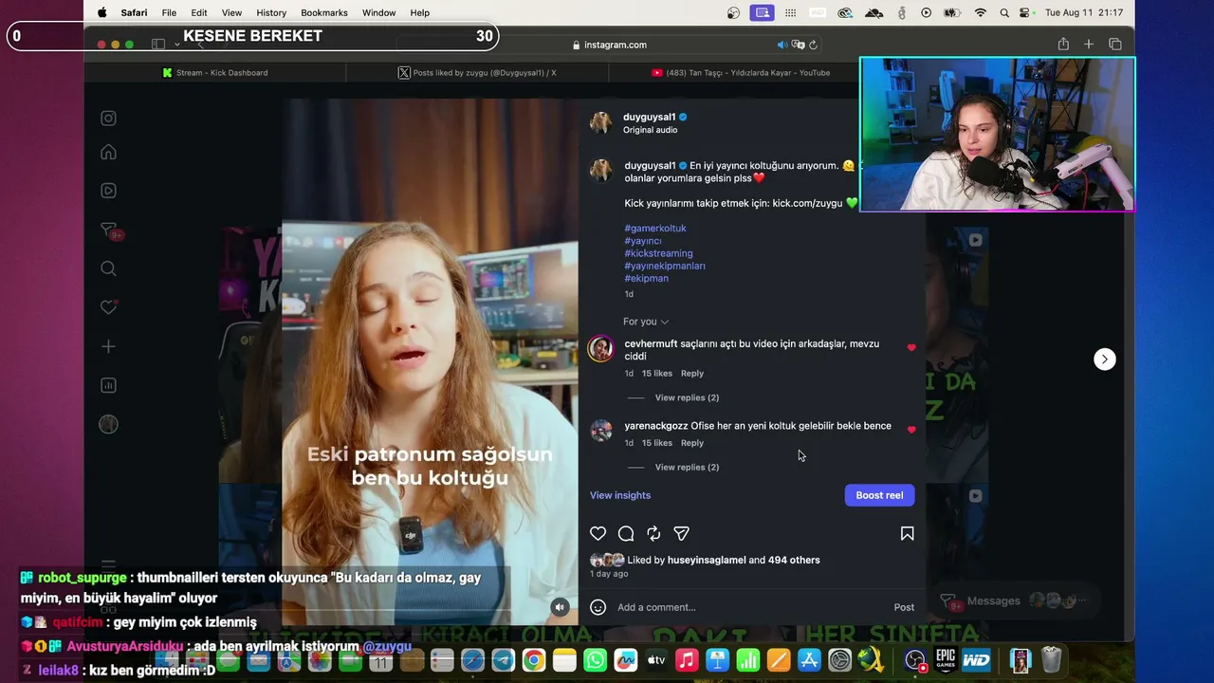
Task: Open the App Store from the Dock
Action: pos(809,660)
